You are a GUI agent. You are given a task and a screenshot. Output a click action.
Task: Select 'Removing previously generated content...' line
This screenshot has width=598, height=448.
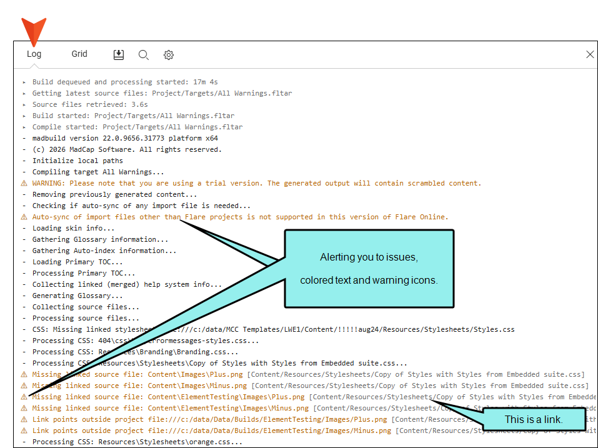114,194
